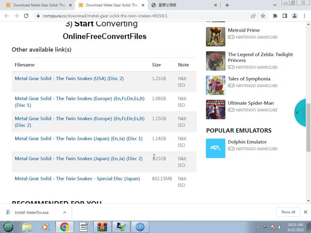Click the volume speaker tray icon
This screenshot has width=311, height=233.
(x=280, y=227)
